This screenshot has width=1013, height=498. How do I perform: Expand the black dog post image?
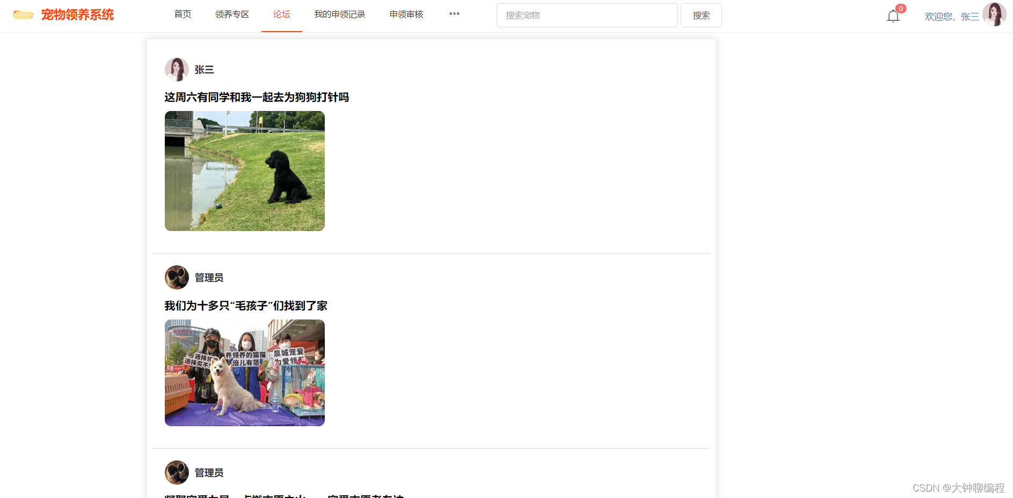click(244, 172)
